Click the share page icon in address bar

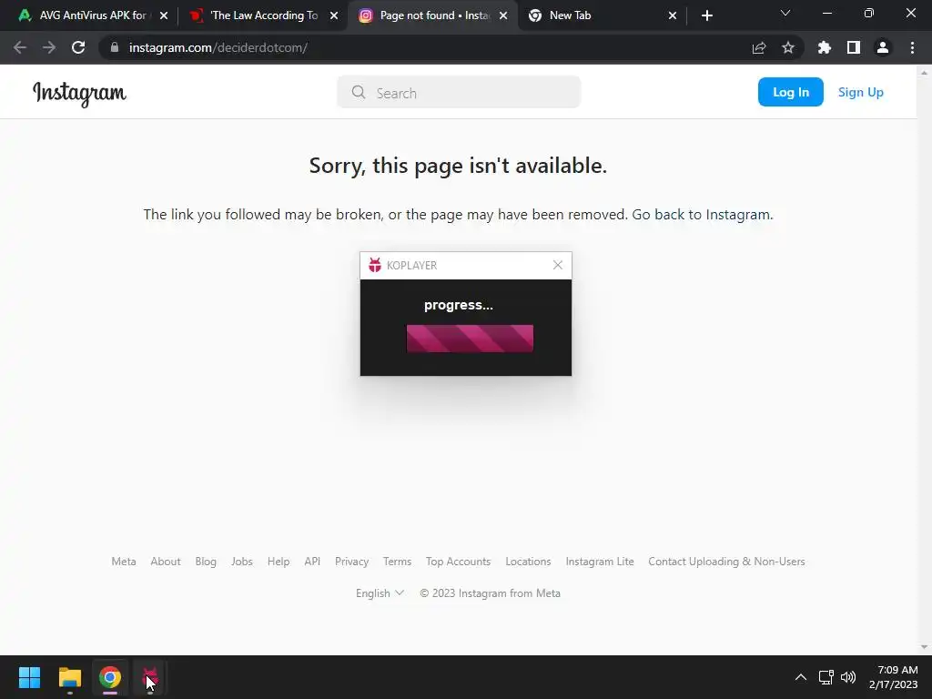click(759, 47)
